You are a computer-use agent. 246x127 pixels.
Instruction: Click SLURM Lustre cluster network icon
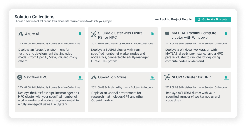coord(93,34)
